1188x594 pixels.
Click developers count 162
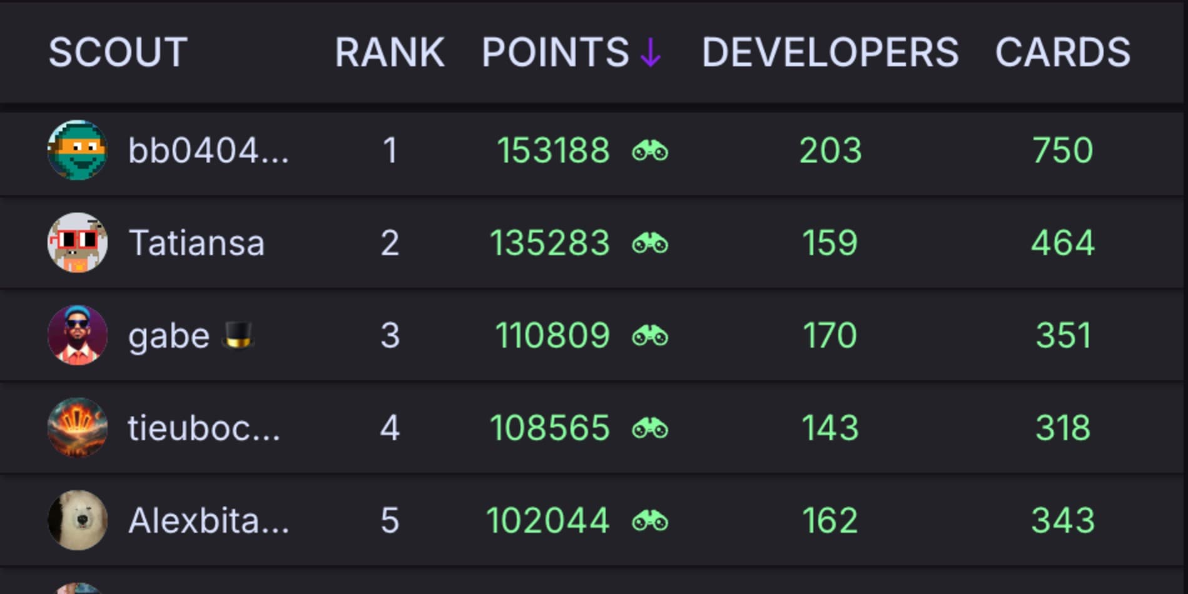coord(830,521)
